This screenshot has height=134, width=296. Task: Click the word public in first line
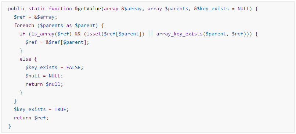point(17,9)
